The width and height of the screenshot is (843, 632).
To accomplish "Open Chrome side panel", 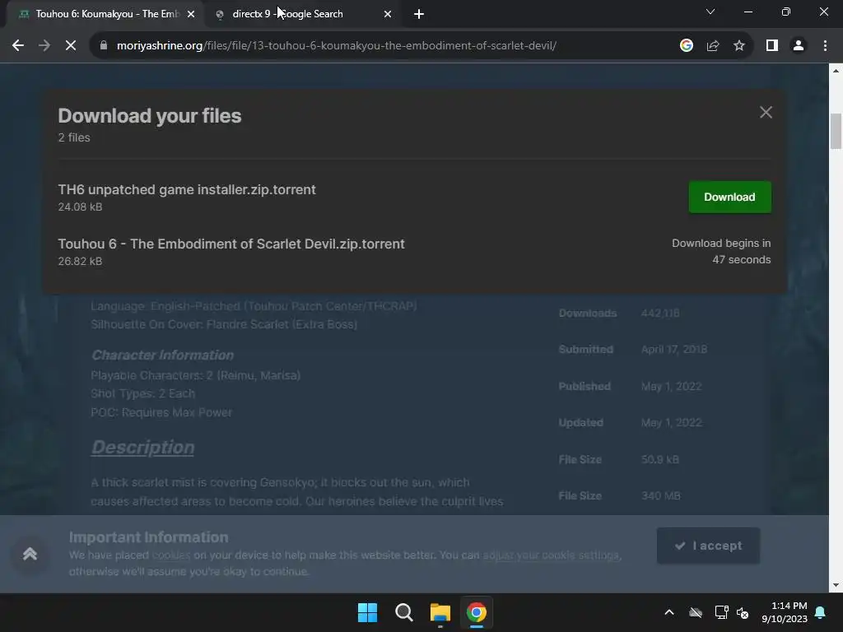I will coord(772,46).
